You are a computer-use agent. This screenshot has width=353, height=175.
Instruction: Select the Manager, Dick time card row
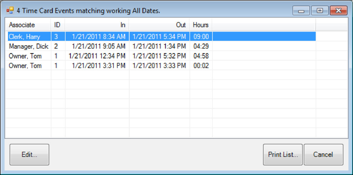point(29,46)
